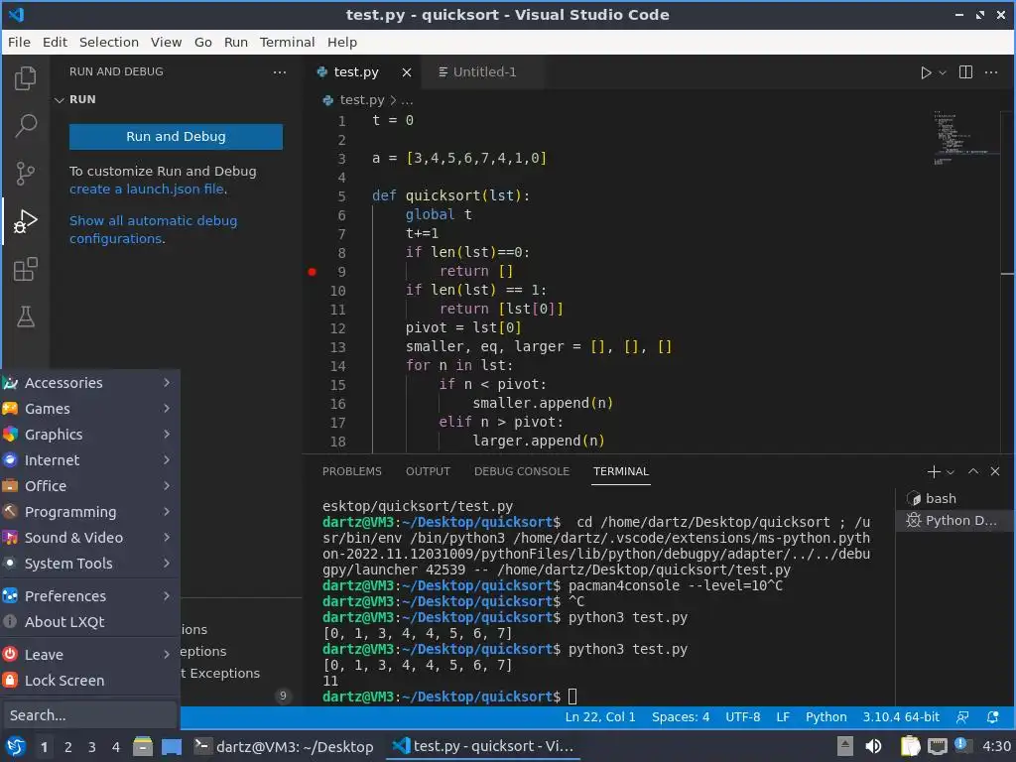
Task: Close the terminal panel
Action: coord(995,471)
